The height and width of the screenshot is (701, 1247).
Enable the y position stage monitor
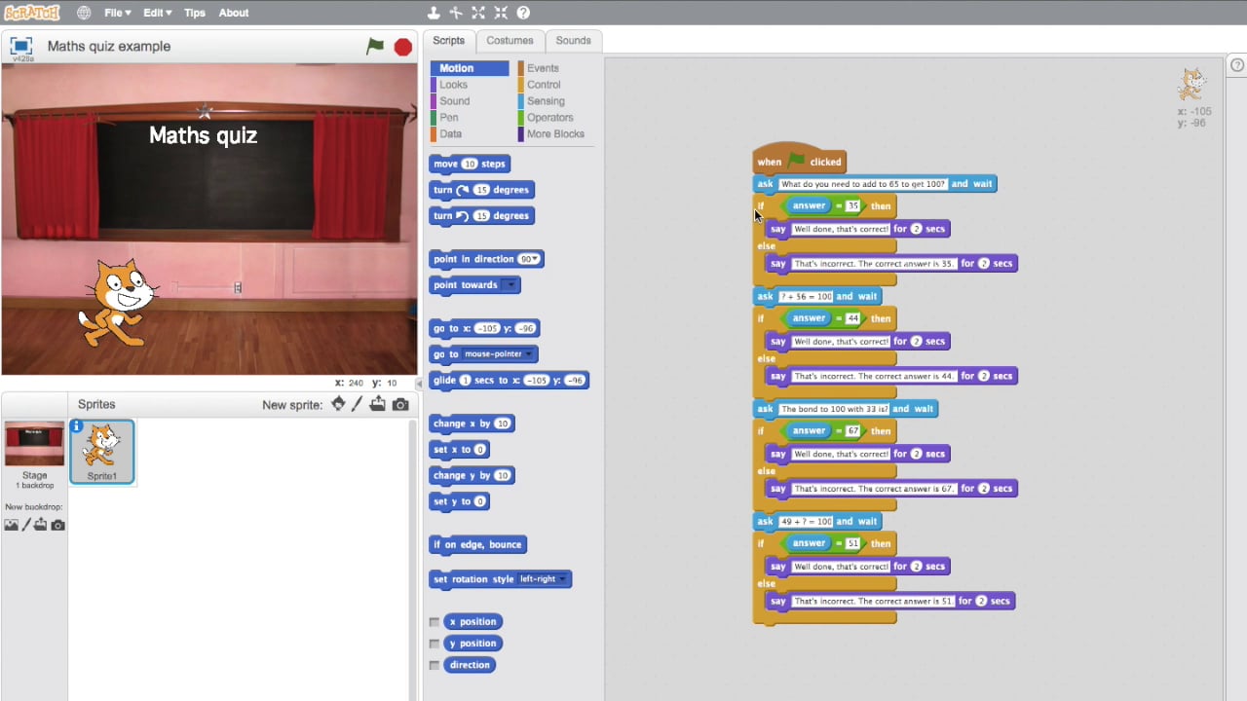435,644
